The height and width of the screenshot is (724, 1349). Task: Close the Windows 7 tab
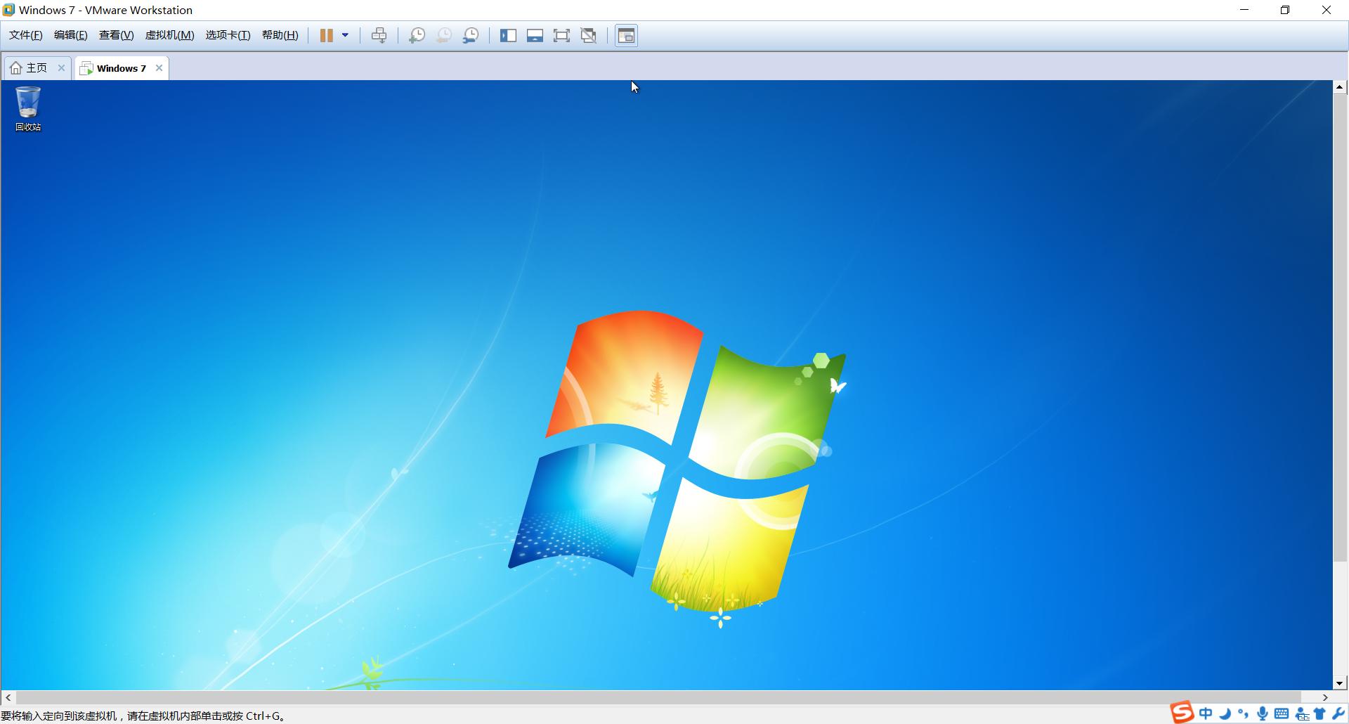pos(159,68)
